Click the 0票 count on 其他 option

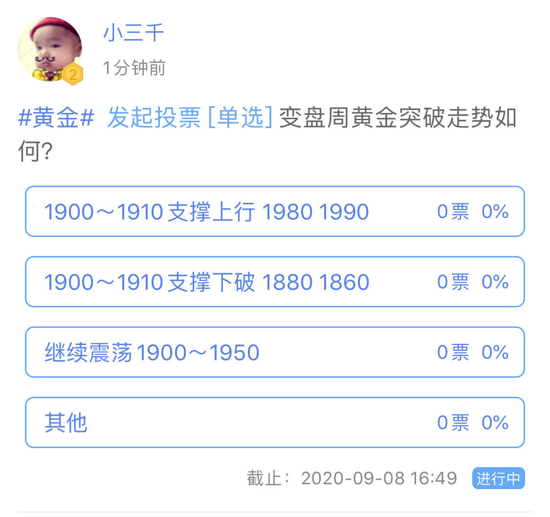pyautogui.click(x=453, y=422)
